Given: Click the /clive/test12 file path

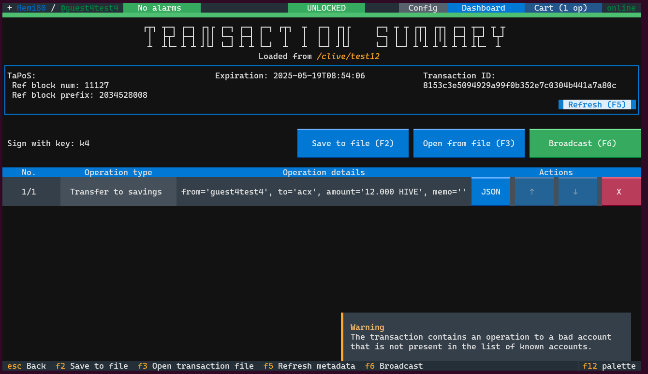Looking at the screenshot, I should (x=348, y=56).
